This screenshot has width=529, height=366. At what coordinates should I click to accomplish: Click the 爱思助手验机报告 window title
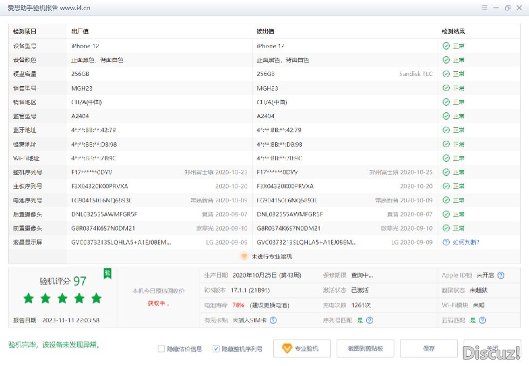click(x=49, y=8)
